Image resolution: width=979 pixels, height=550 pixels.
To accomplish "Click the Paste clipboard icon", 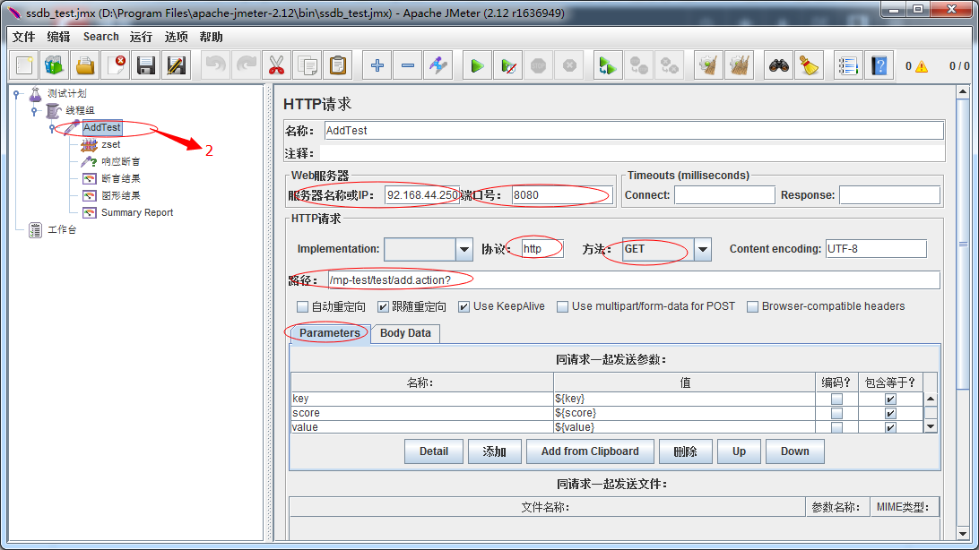I will [x=338, y=64].
